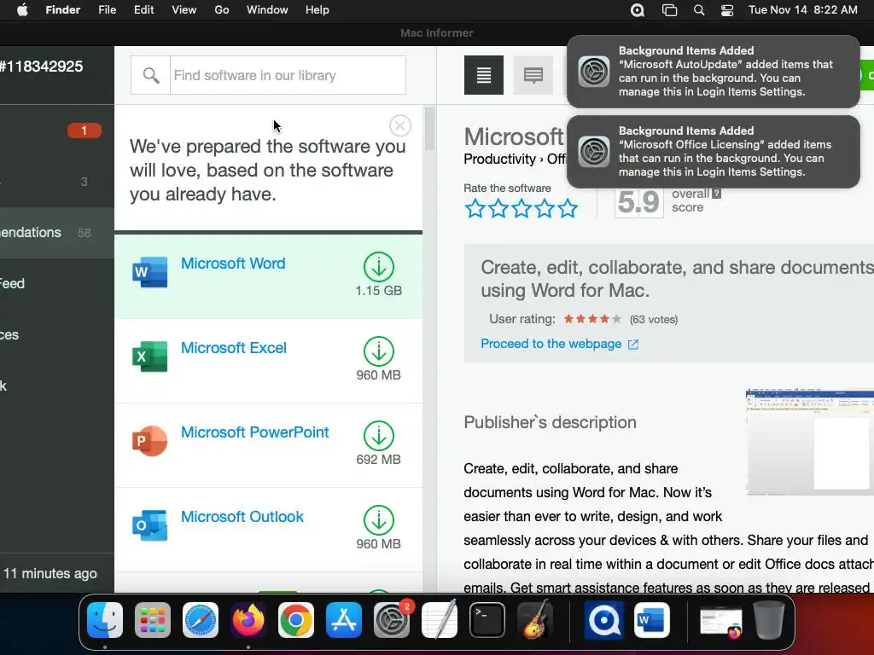Open Launchpad from the Dock
874x655 pixels.
click(153, 620)
